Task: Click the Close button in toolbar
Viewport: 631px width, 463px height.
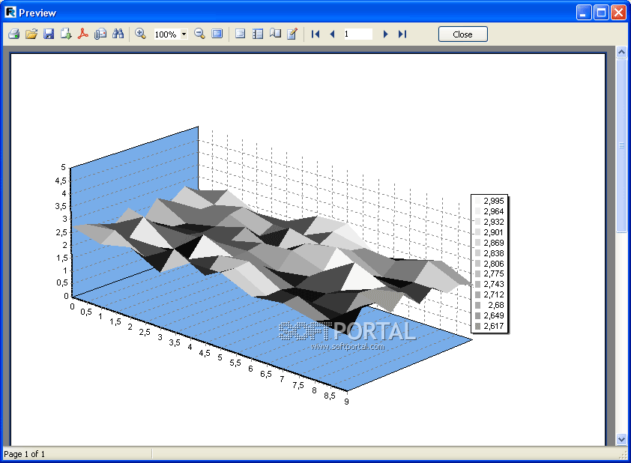Action: click(x=463, y=34)
